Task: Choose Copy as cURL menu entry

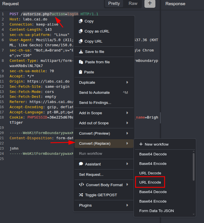Action: click(x=104, y=31)
